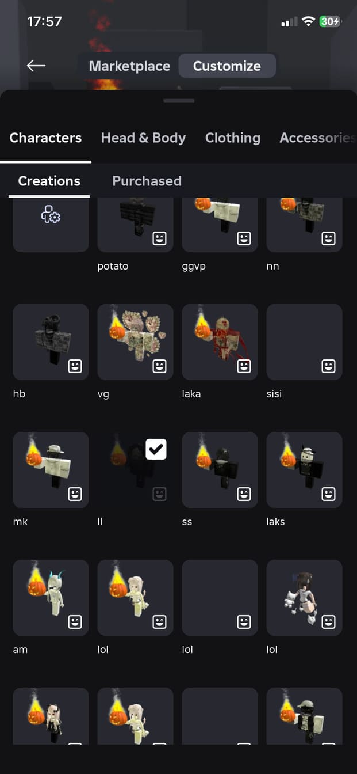Expand the sheet using drag handle
The width and height of the screenshot is (357, 774).
(x=179, y=100)
